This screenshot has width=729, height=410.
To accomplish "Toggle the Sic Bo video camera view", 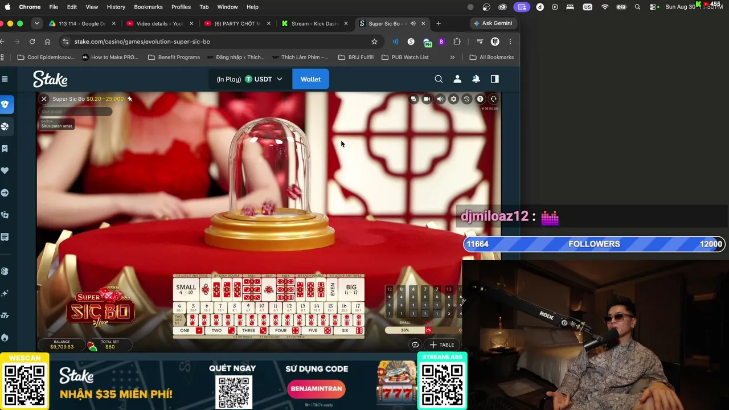I will click(427, 99).
